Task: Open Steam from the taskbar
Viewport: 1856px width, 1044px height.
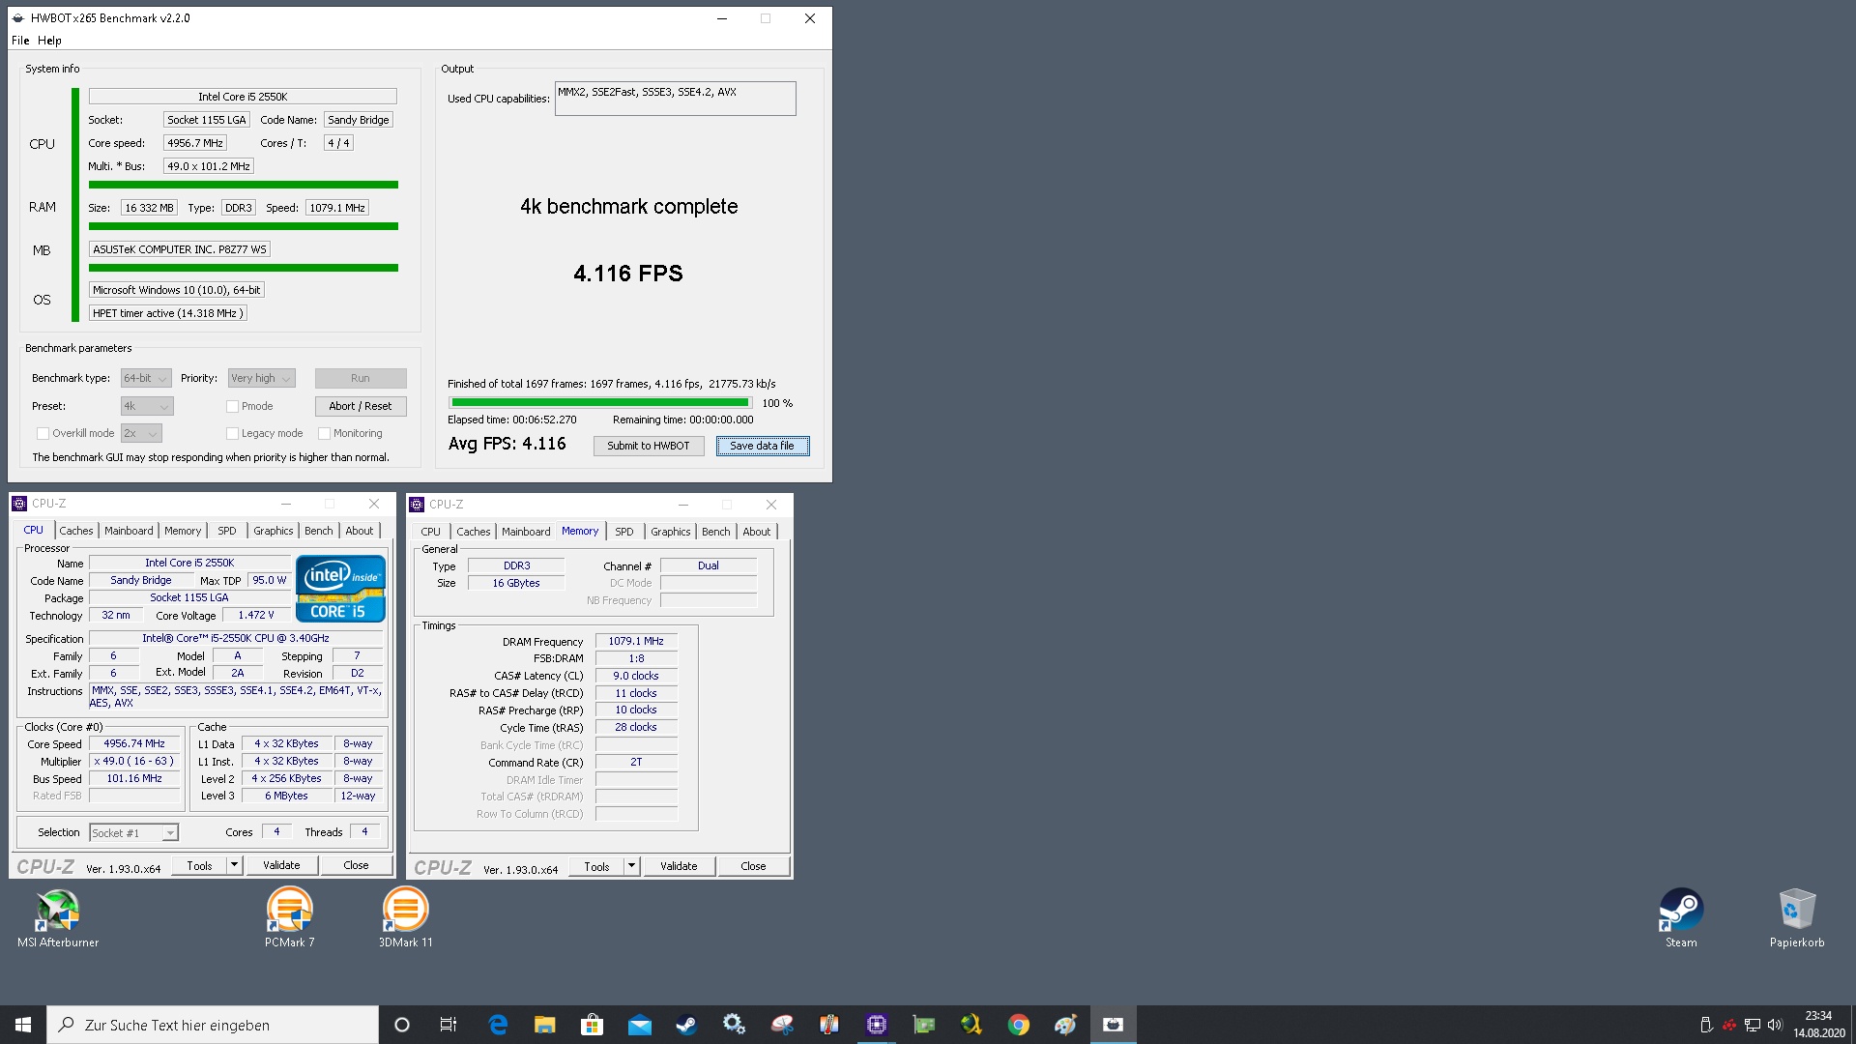Action: tap(686, 1025)
